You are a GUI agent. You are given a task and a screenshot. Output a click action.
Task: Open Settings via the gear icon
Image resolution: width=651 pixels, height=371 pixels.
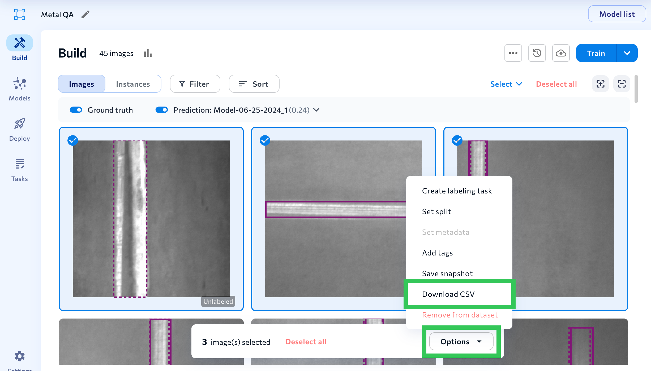[x=20, y=356]
